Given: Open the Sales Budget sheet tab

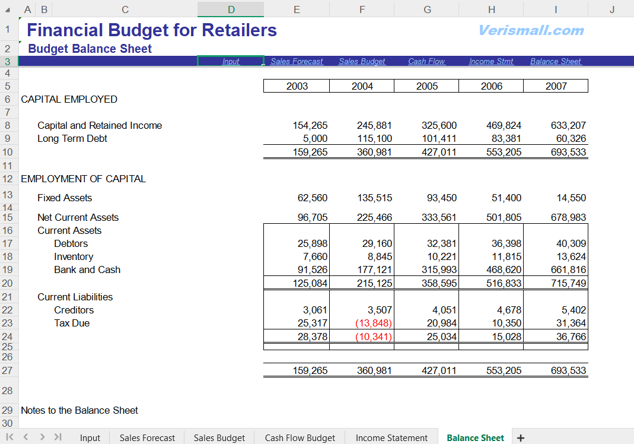Looking at the screenshot, I should 219,438.
